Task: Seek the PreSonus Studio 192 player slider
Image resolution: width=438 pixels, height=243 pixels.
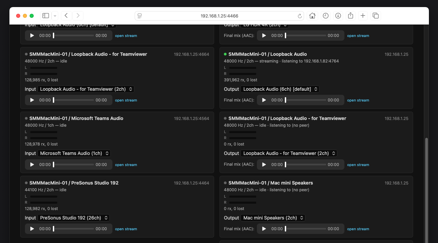Action: pyautogui.click(x=73, y=229)
